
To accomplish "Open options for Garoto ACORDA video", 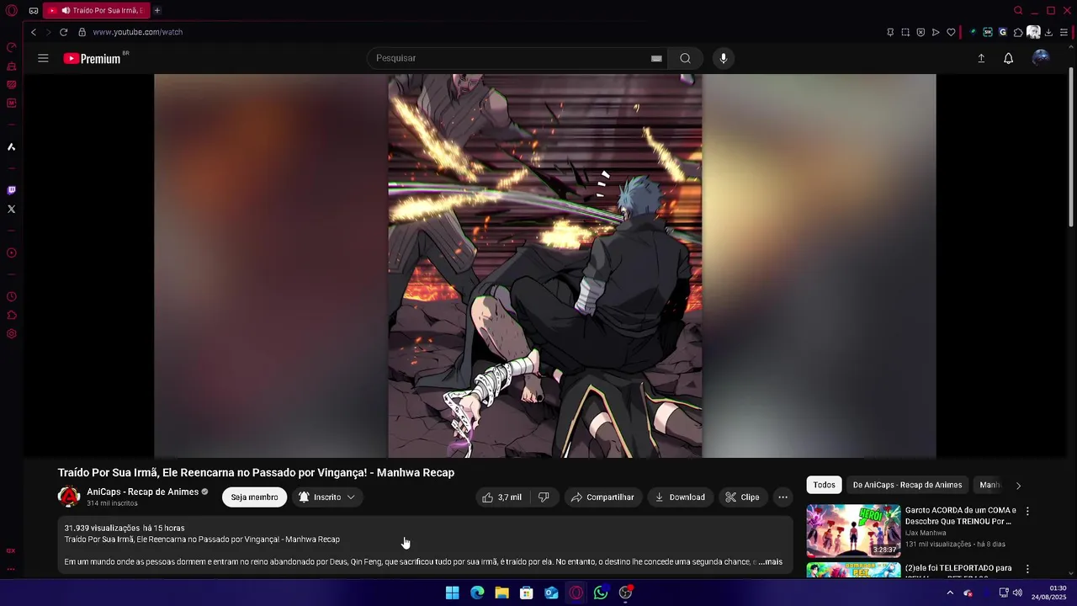I will click(1027, 511).
